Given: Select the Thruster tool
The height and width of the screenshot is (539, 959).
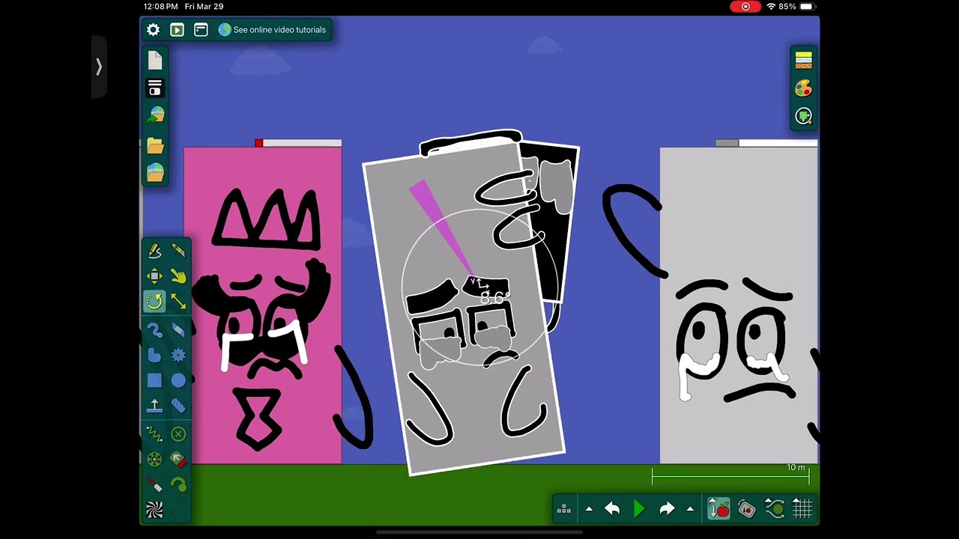Looking at the screenshot, I should point(178,460).
